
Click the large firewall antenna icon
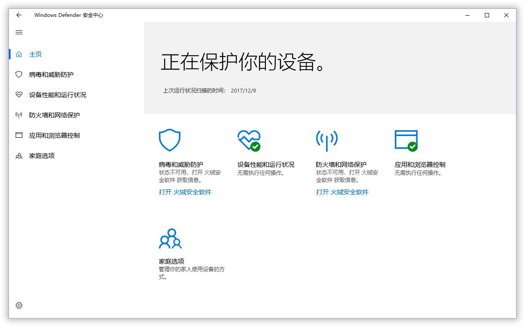[327, 140]
